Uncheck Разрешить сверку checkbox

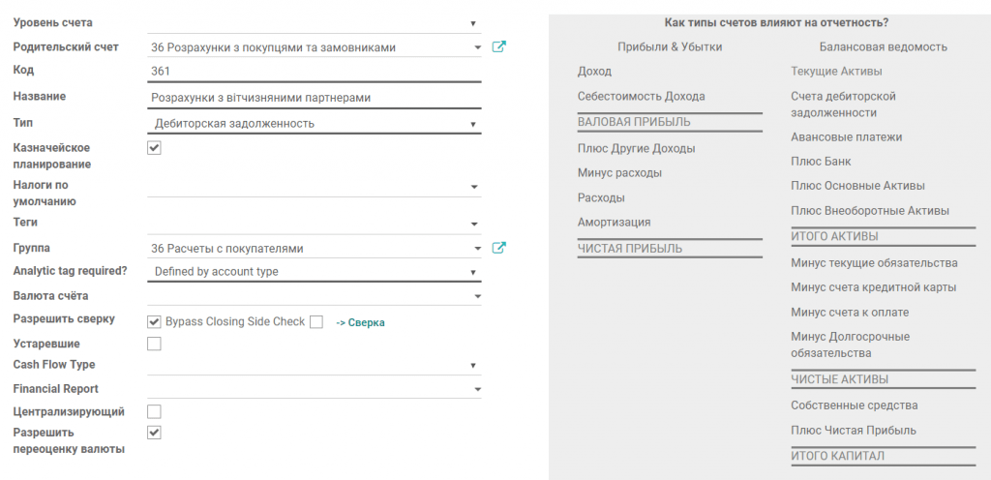click(154, 322)
